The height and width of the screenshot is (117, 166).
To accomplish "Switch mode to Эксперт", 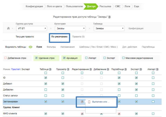I will click(x=25, y=69).
